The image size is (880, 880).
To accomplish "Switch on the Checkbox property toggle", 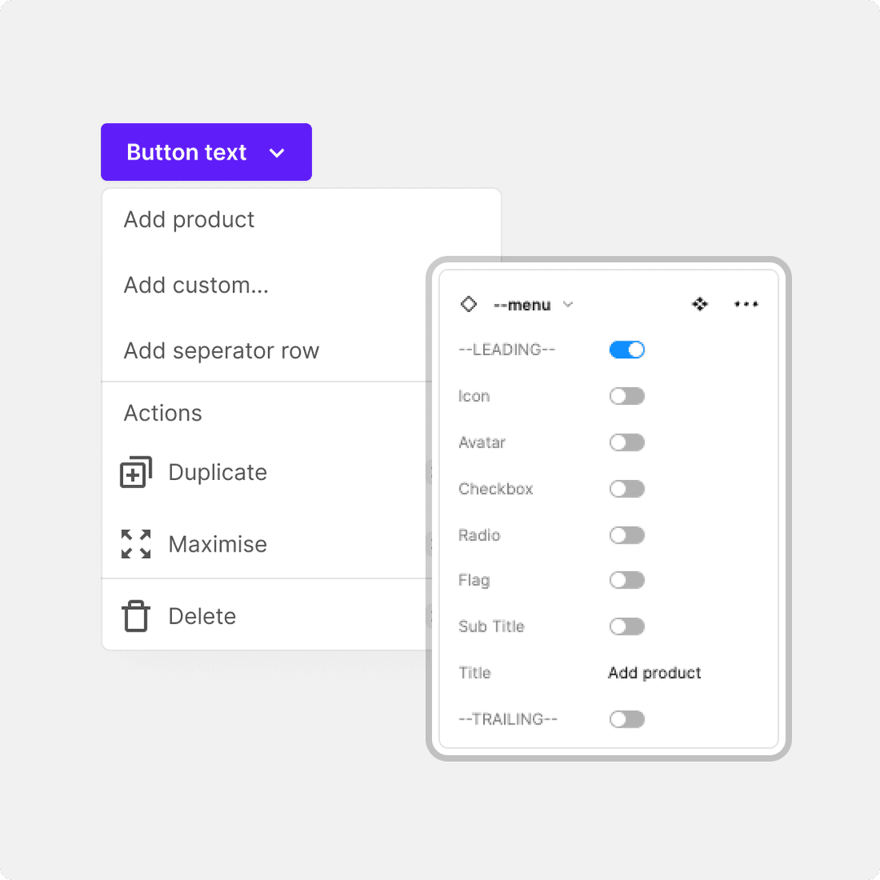I will 627,489.
